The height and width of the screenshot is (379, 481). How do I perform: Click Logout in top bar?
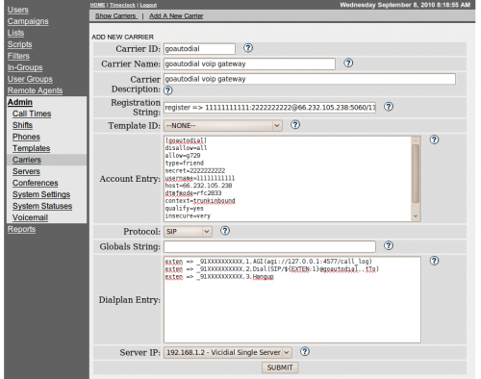tap(148, 5)
